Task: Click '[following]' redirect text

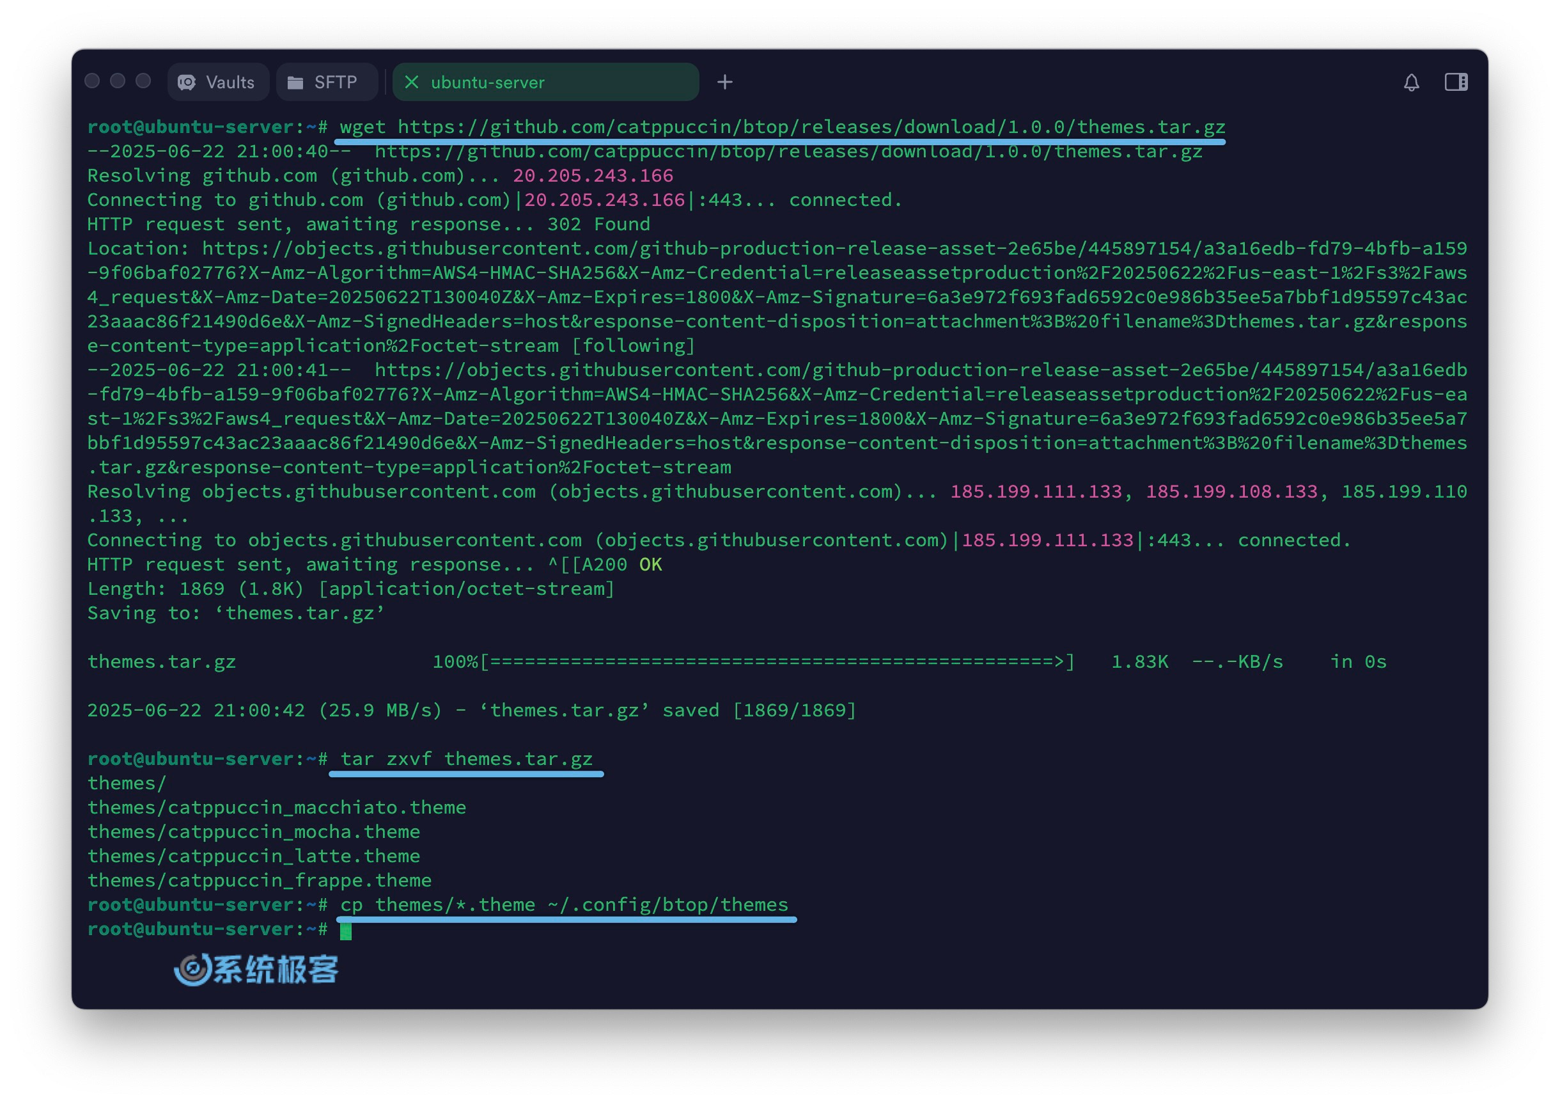Action: 633,346
